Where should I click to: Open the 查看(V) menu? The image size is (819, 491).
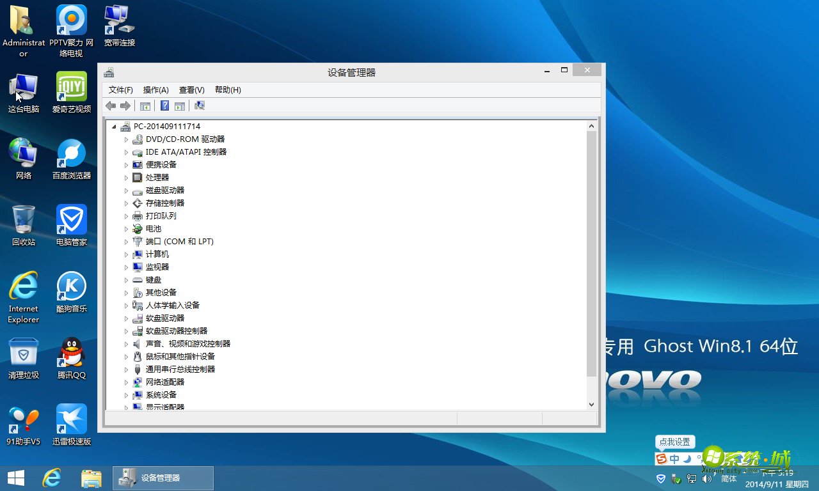(191, 90)
